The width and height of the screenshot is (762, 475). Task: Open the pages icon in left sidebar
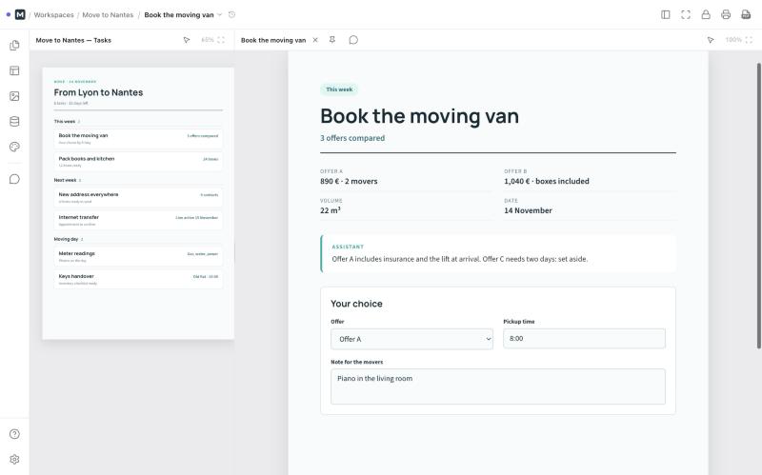click(x=14, y=45)
